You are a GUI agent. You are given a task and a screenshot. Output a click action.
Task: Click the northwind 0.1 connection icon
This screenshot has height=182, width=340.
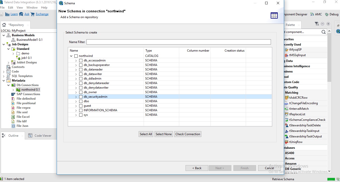coord(18,90)
